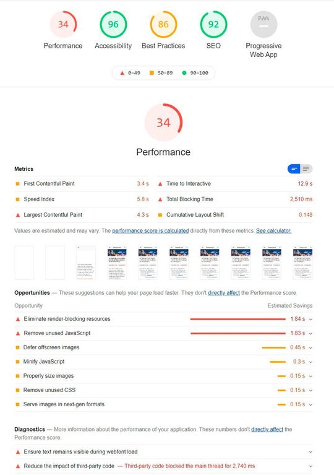Click the '1.84 s' estimated savings value

tap(298, 319)
